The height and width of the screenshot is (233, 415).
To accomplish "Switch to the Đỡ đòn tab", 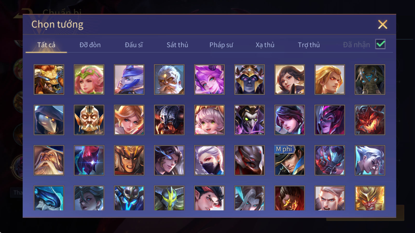I will click(x=90, y=45).
